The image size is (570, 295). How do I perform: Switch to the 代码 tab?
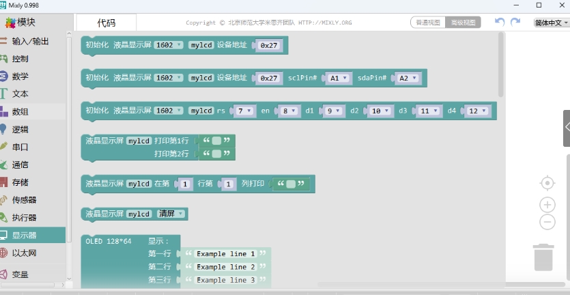[x=106, y=23]
